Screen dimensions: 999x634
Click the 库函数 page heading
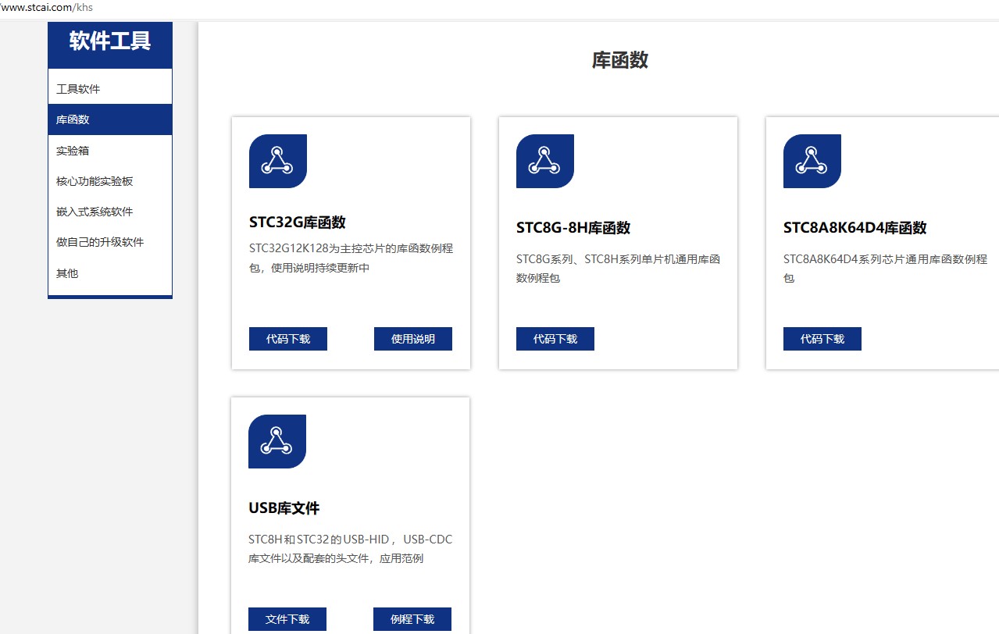click(x=620, y=60)
